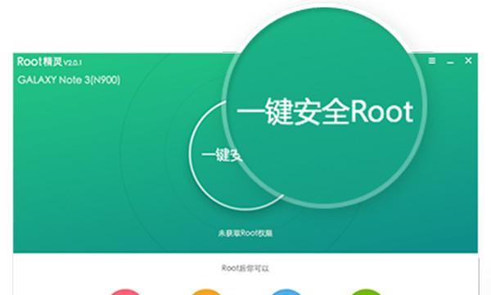Close the Root精灵 window
The height and width of the screenshot is (295, 491).
(468, 61)
